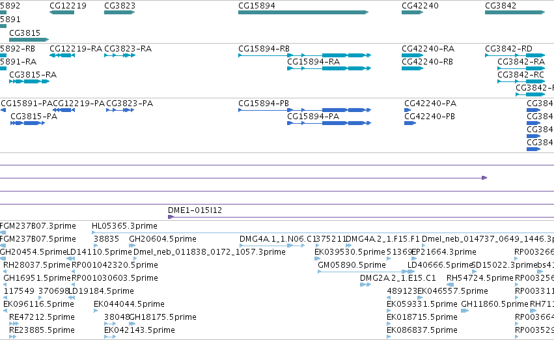The width and height of the screenshot is (554, 340).
Task: Select EST RH28037.5prime
Action: 36,265
